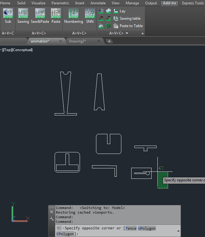Screen dimensions: 205x237
Task: Choose the WPolygon command option
Action: [x=147, y=228]
